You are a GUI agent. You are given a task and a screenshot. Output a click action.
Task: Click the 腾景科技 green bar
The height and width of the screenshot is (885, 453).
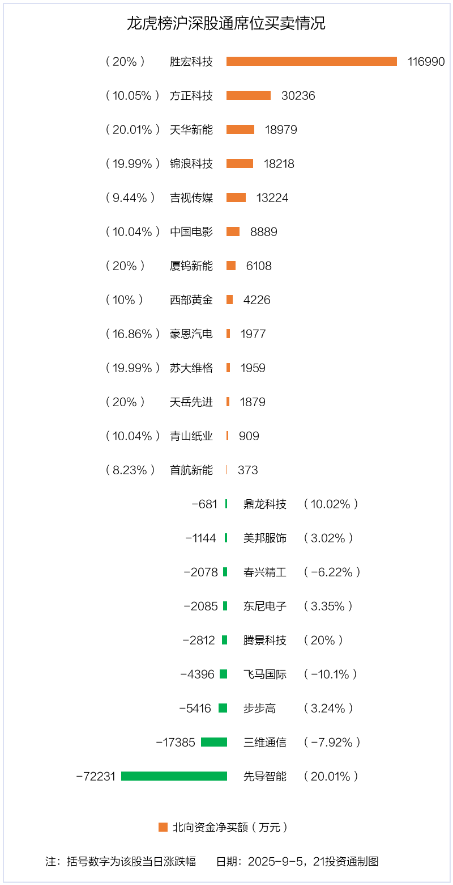tap(224, 640)
